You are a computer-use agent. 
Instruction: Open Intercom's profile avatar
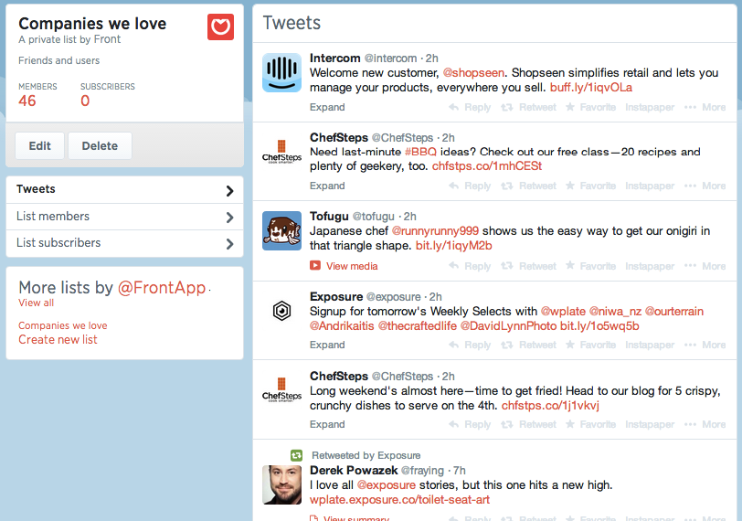(282, 72)
